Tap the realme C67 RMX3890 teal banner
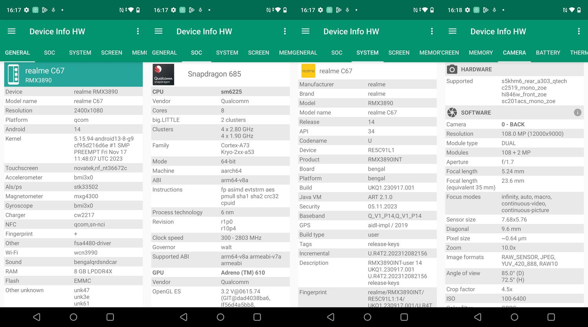This screenshot has height=327, width=588. pos(73,74)
